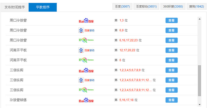Viewport: 207px width, 108px height.
Task: Click 查看 for 河南开平板 ranked 6
Action: coord(172,60)
